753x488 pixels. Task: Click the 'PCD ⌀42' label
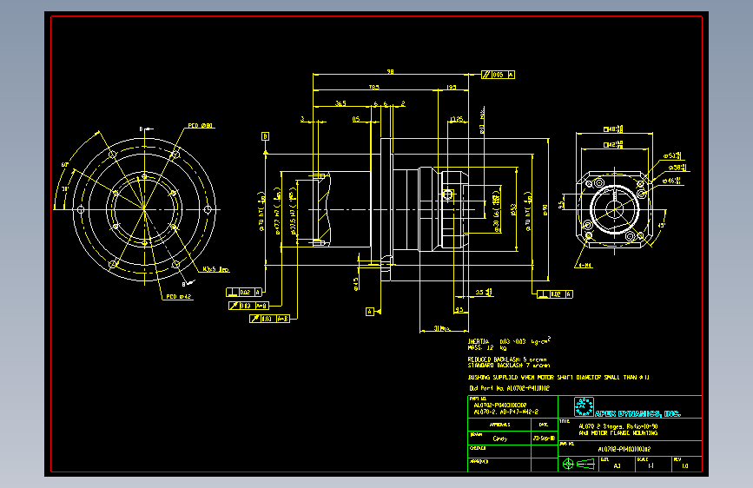point(179,297)
